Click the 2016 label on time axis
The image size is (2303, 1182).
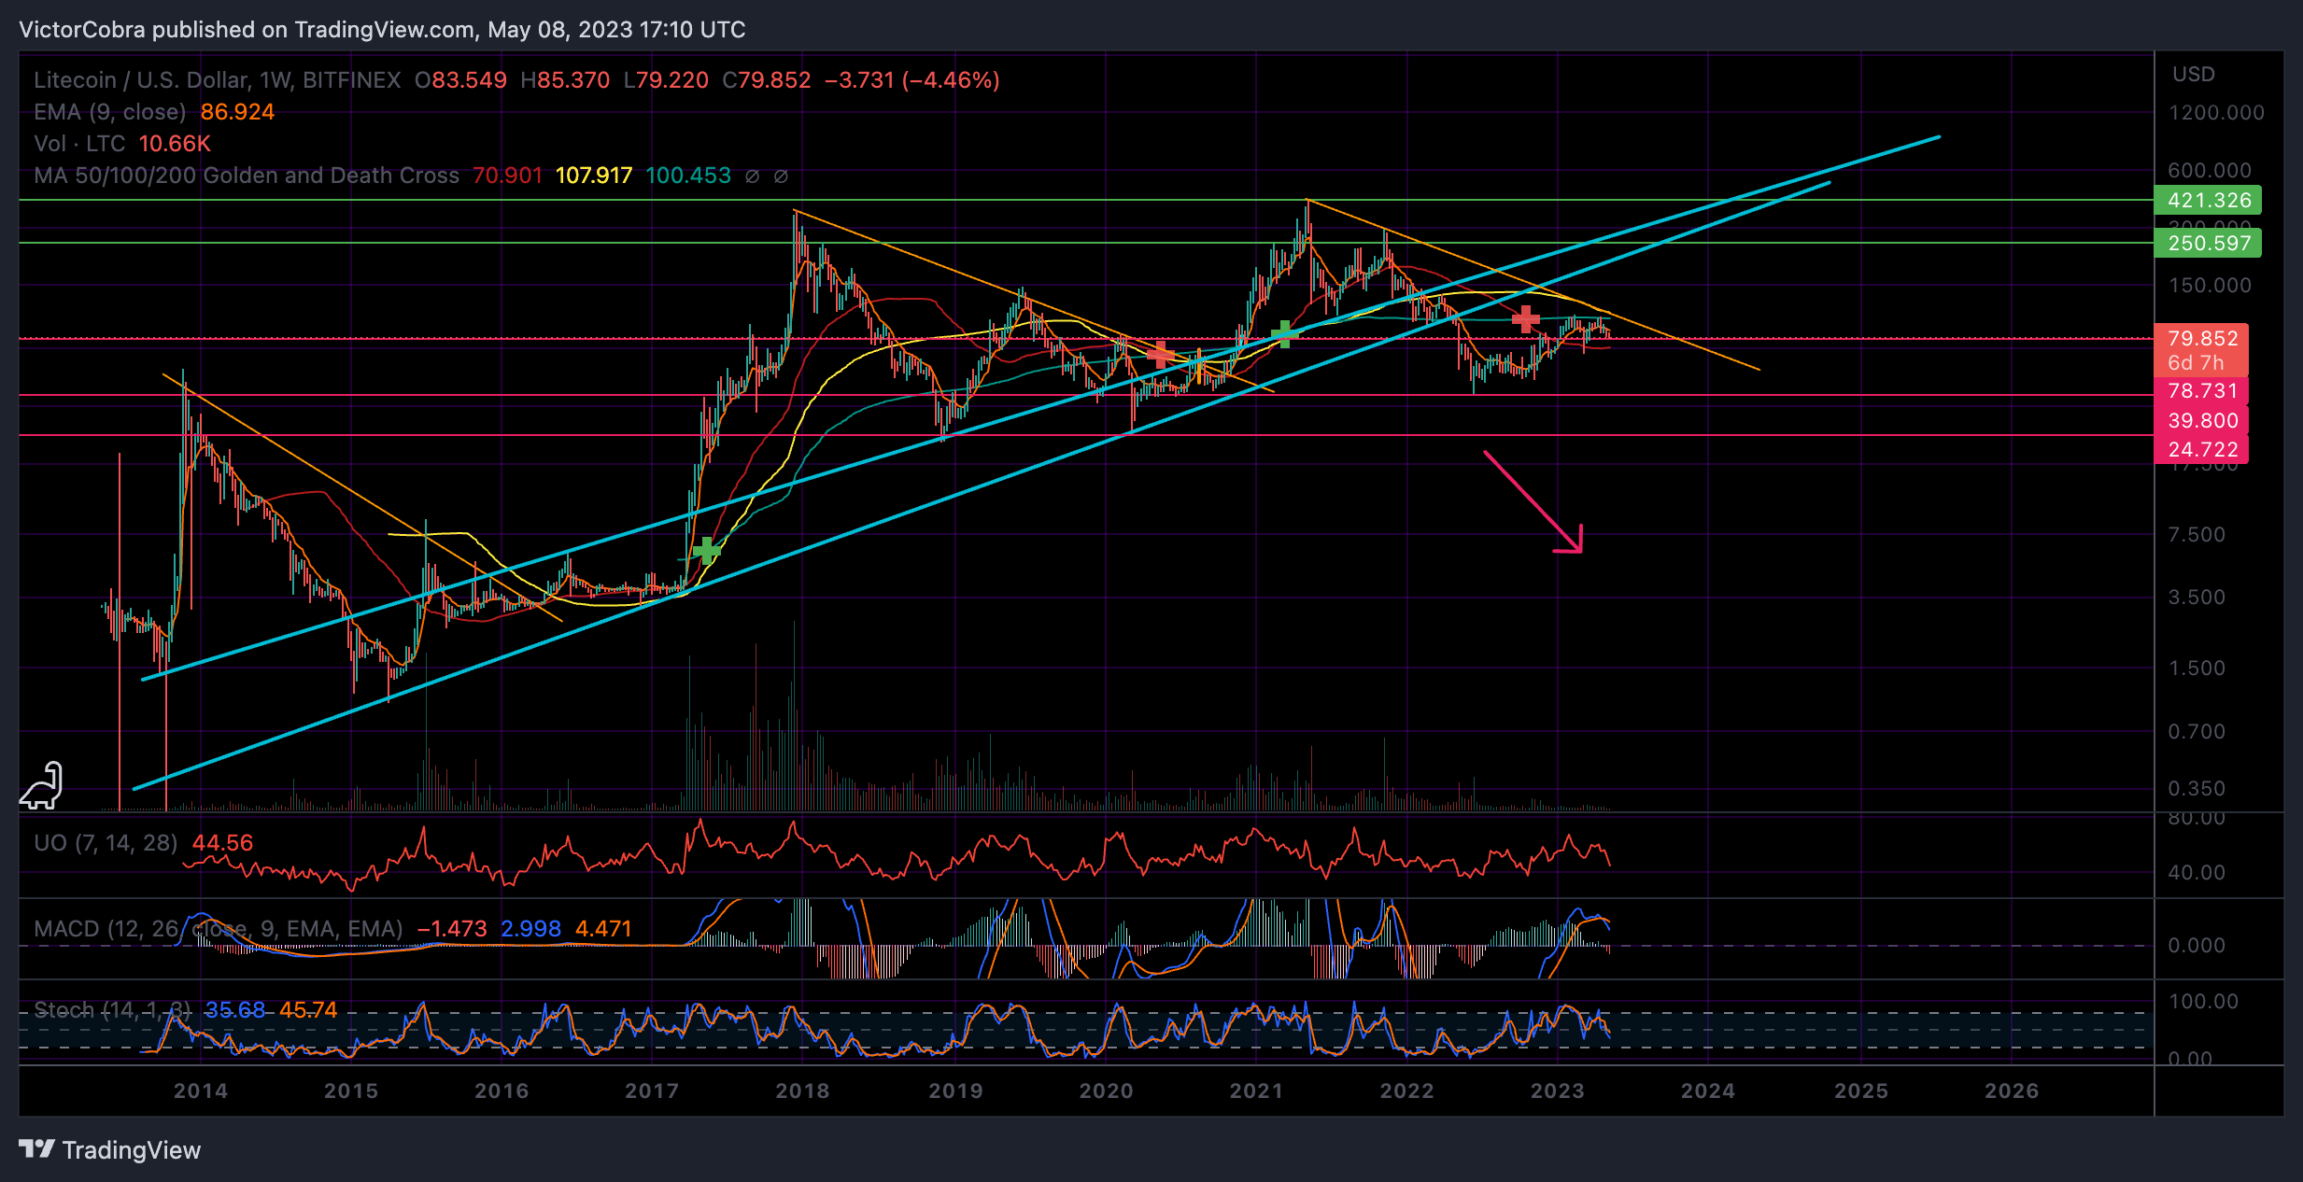click(x=502, y=1091)
